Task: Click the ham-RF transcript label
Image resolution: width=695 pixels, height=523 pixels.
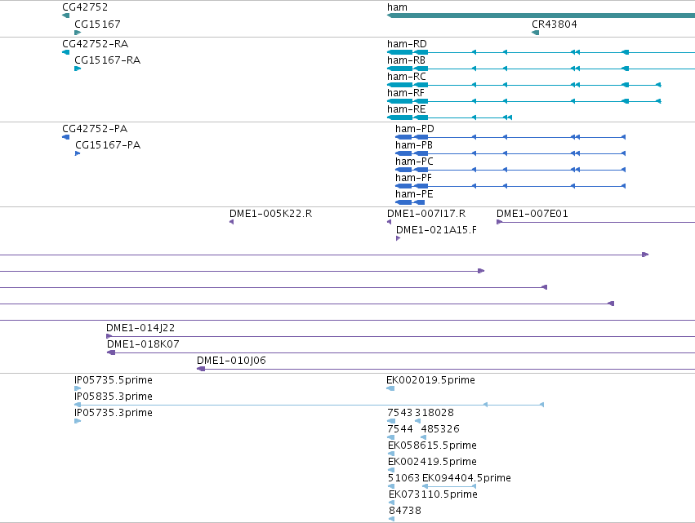Action: [406, 92]
